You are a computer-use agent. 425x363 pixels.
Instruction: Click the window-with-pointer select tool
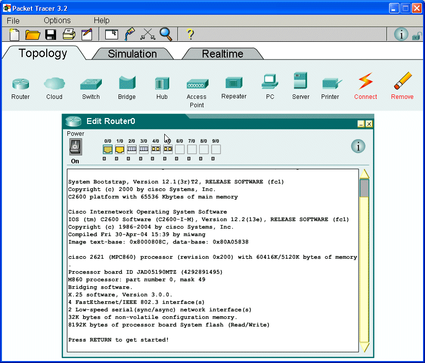[x=111, y=35]
